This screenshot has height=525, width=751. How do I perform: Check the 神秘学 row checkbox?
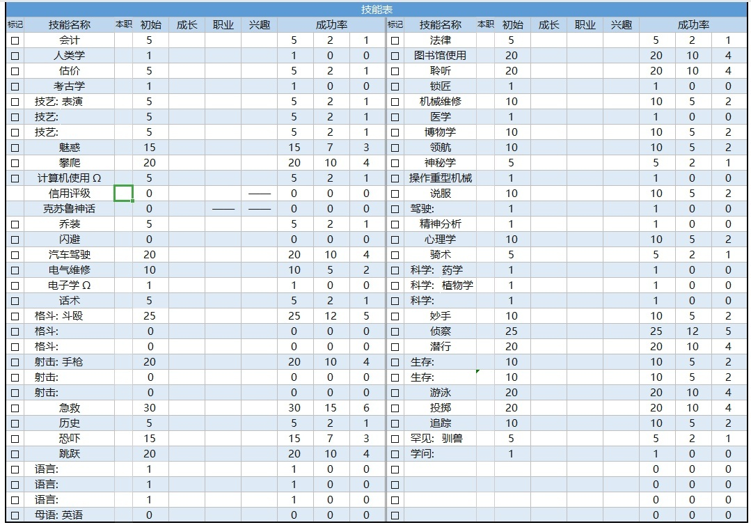[x=395, y=164]
